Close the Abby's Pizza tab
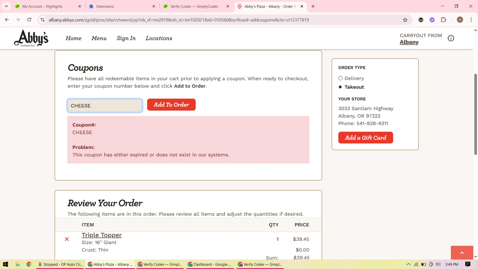 pos(302,6)
